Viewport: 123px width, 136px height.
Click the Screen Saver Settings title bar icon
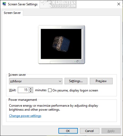[4, 4]
